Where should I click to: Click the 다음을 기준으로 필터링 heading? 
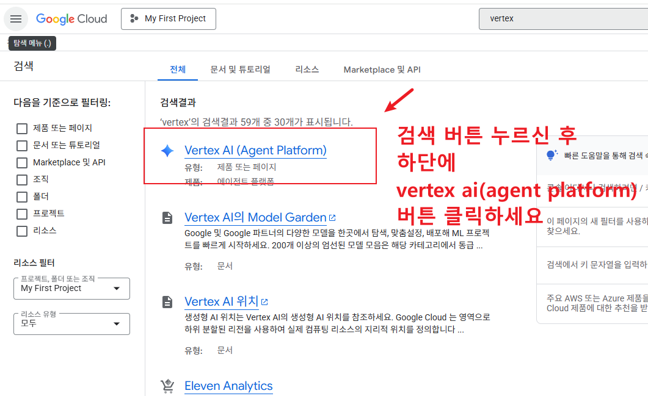[x=62, y=103]
